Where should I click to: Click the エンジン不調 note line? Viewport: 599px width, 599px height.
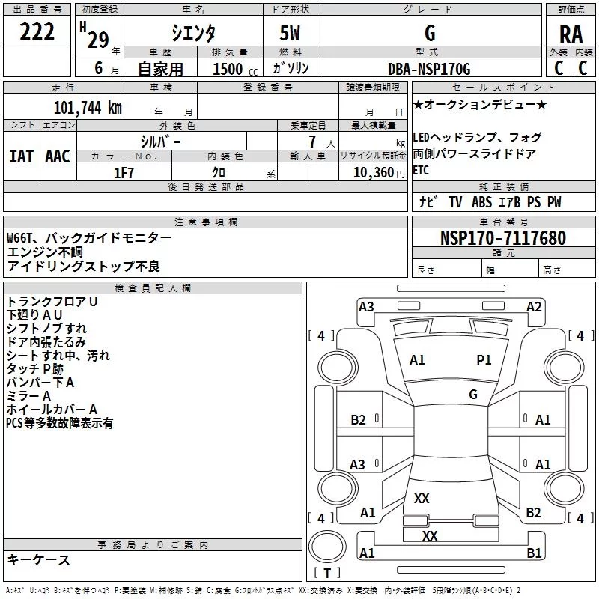point(45,252)
